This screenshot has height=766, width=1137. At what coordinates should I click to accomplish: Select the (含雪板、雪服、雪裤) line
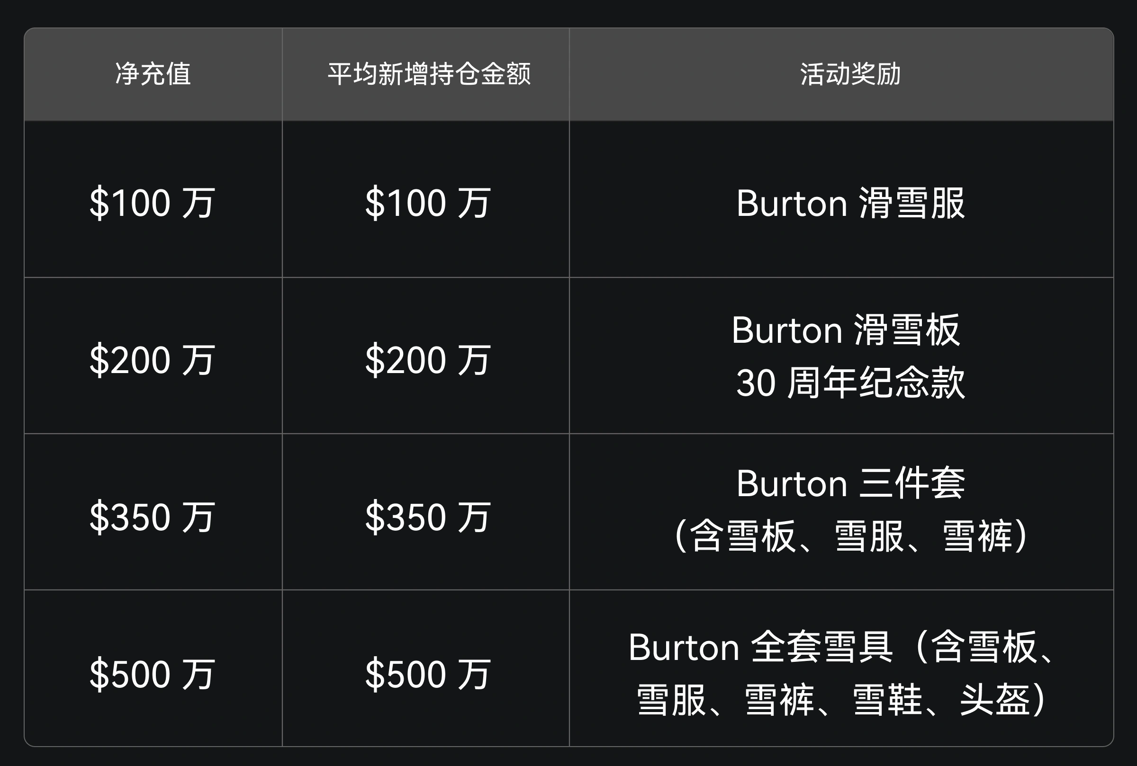[x=850, y=536]
